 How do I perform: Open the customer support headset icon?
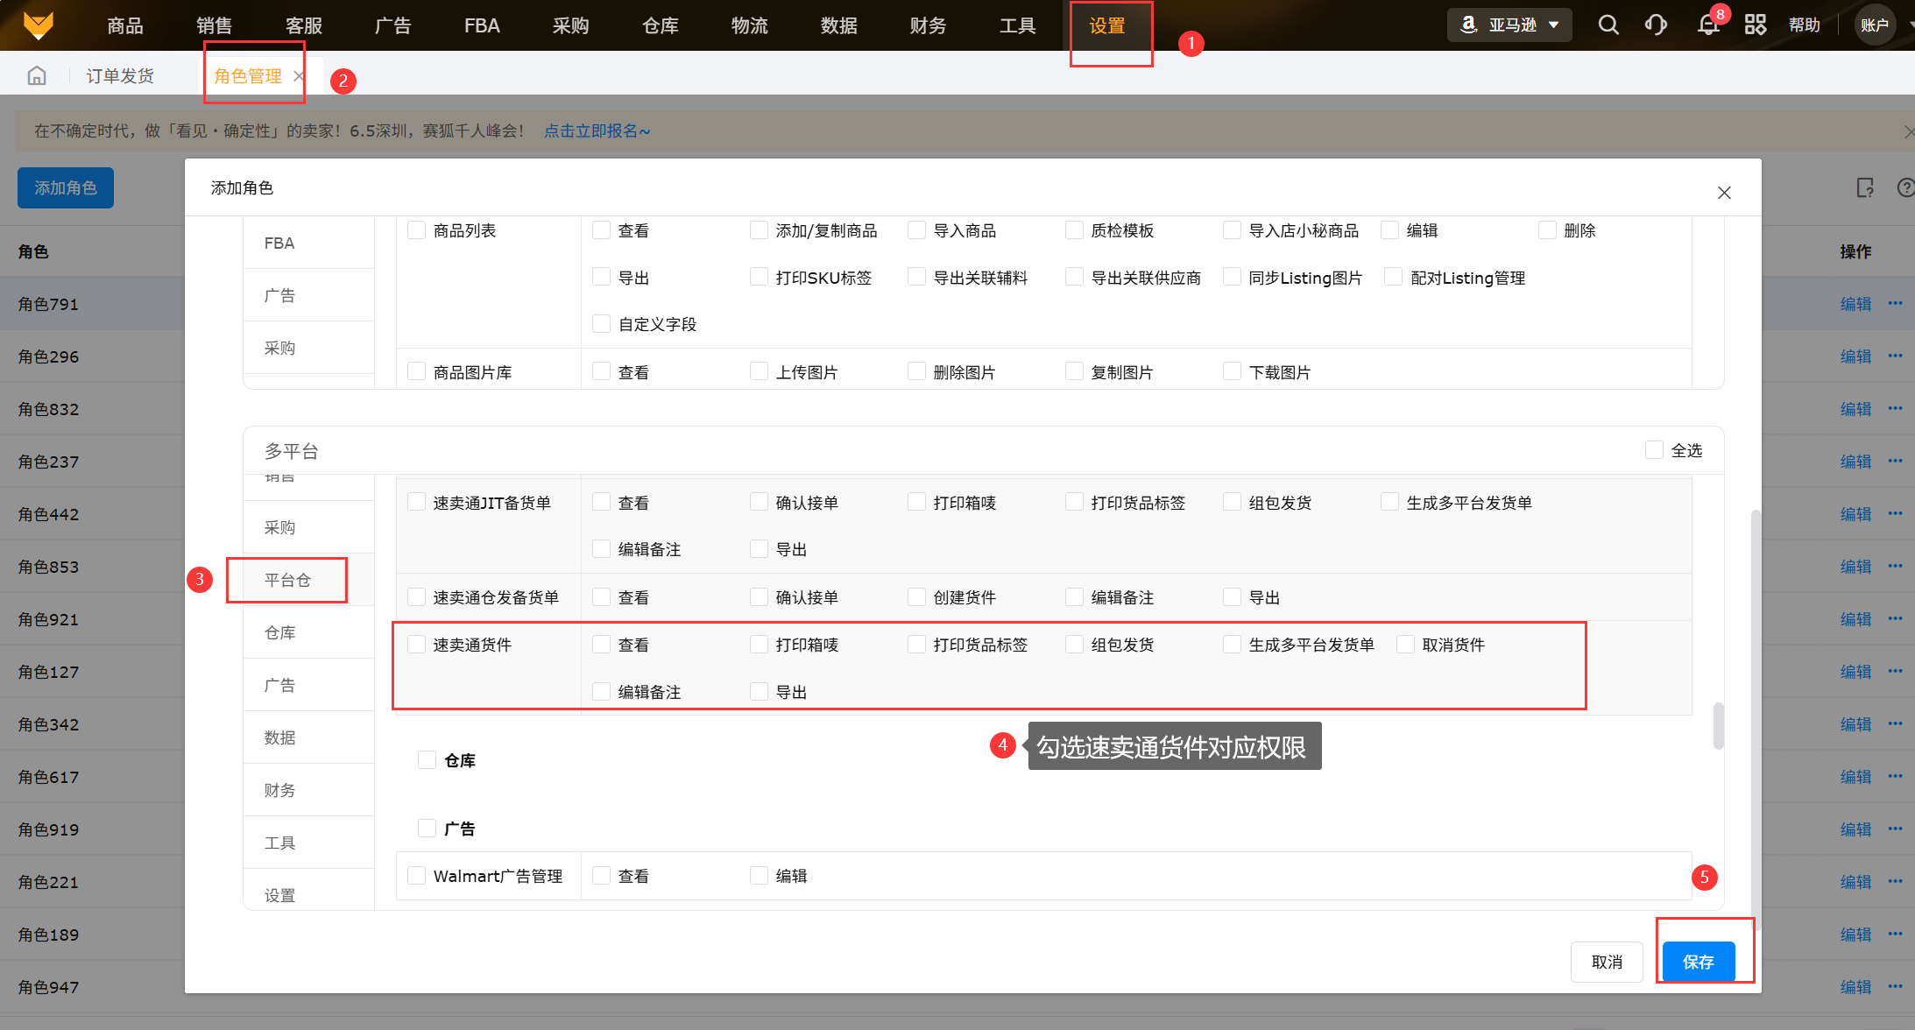click(1656, 25)
